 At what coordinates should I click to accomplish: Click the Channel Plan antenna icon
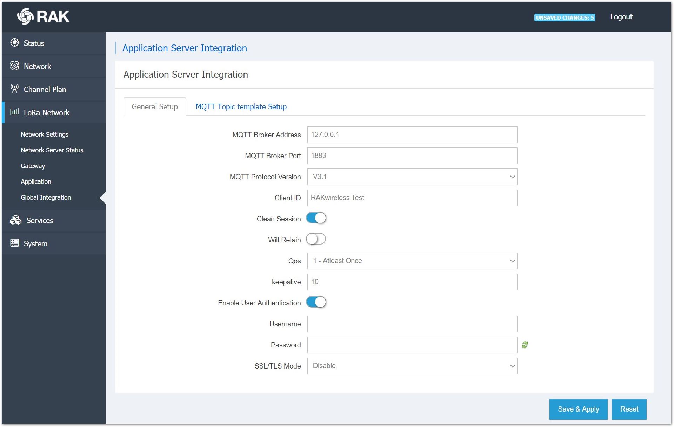tap(14, 89)
